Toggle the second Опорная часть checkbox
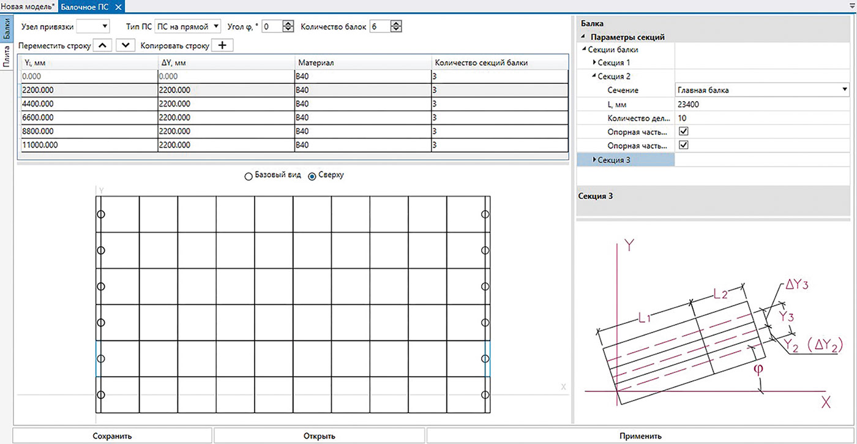 pyautogui.click(x=684, y=146)
